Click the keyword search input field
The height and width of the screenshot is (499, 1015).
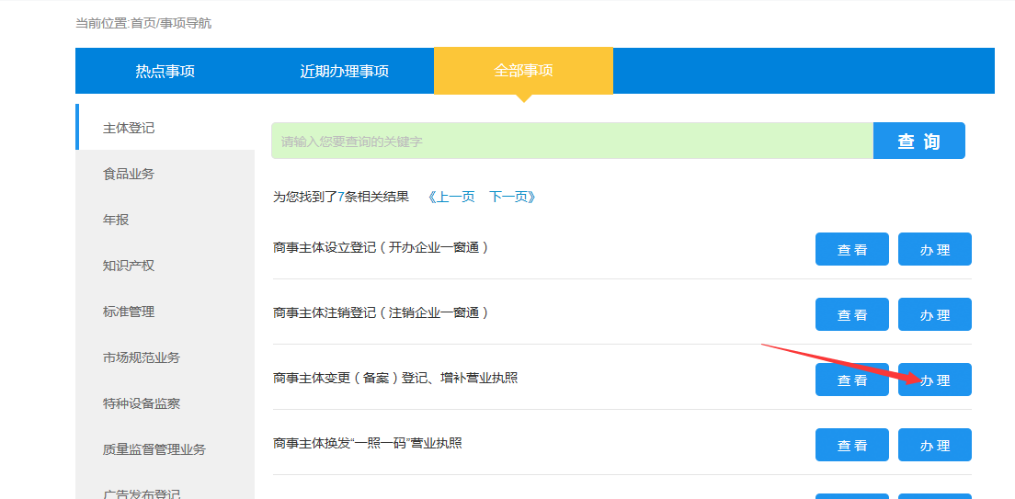point(571,142)
